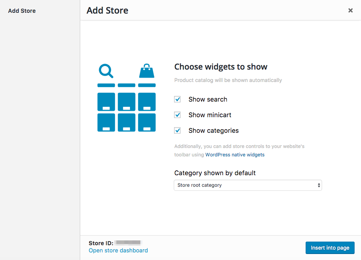Click the Choose widgets to show heading

pyautogui.click(x=221, y=67)
